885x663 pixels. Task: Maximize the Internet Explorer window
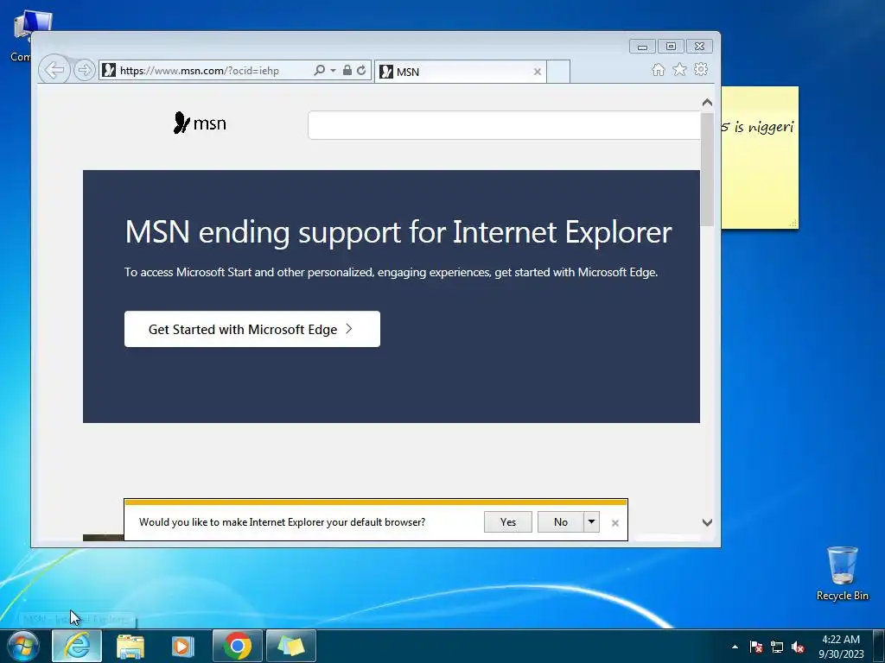coord(671,47)
